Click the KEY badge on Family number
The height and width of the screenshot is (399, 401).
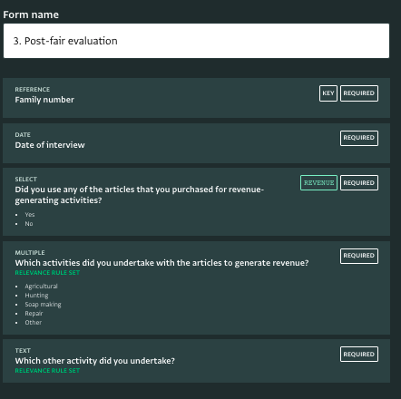(328, 93)
